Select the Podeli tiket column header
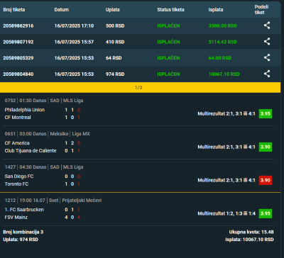The image size is (284, 258). coord(261,10)
